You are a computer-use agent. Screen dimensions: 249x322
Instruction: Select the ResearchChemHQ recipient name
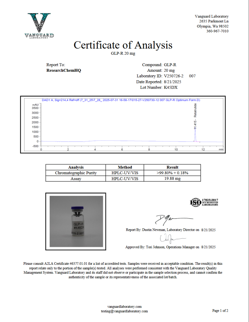click(x=64, y=70)
